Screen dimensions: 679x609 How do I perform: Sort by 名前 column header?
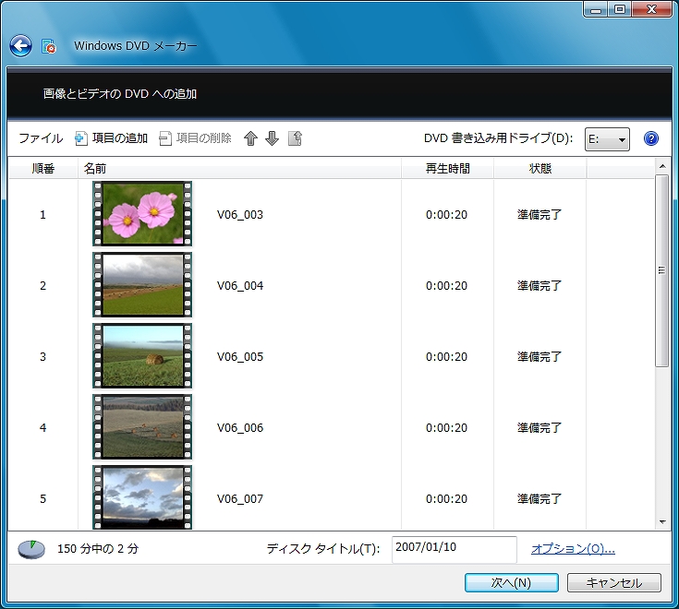239,168
